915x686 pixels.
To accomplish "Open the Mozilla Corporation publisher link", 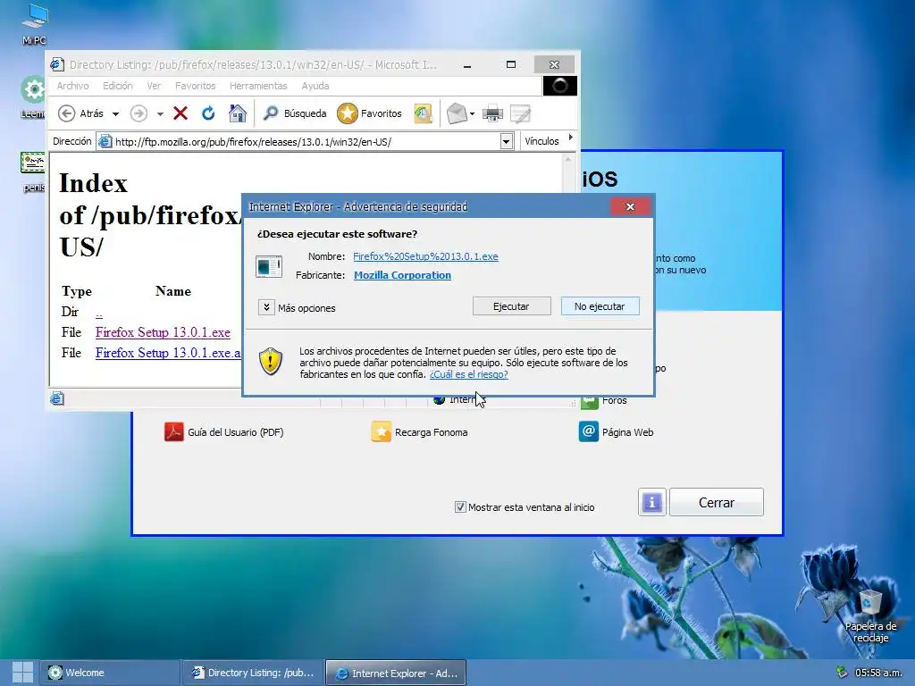I will pyautogui.click(x=403, y=275).
